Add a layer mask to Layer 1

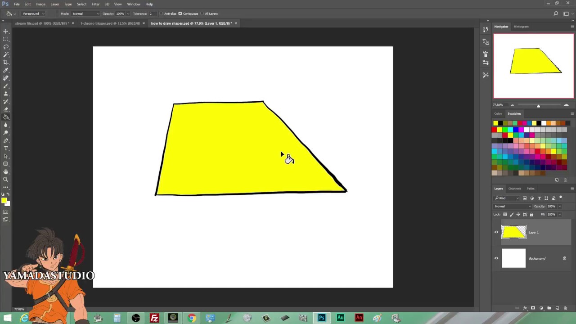(533, 308)
